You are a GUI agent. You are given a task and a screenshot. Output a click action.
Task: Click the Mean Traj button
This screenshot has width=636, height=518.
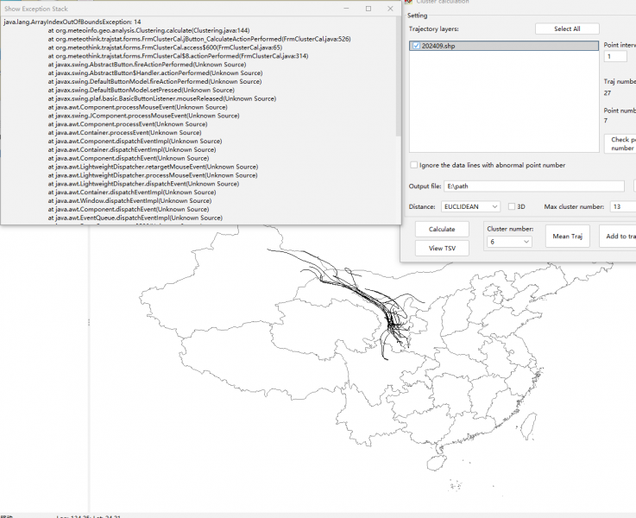pyautogui.click(x=567, y=236)
